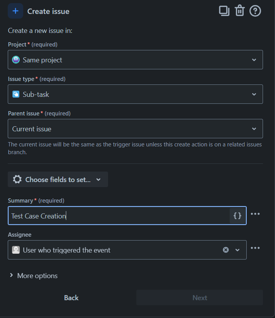Image resolution: width=275 pixels, height=318 pixels.
Task: Open the ellipsis menu beside the Summary field
Action: coord(255,213)
